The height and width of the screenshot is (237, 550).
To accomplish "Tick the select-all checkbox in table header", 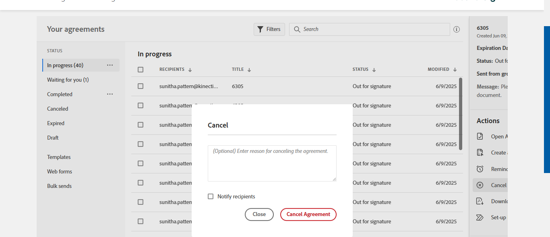I will (x=141, y=70).
